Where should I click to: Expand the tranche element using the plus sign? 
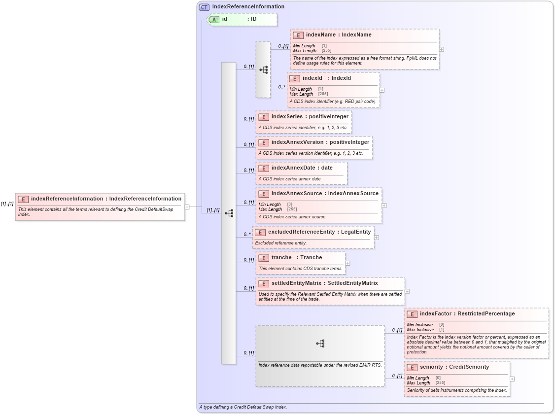[347, 263]
